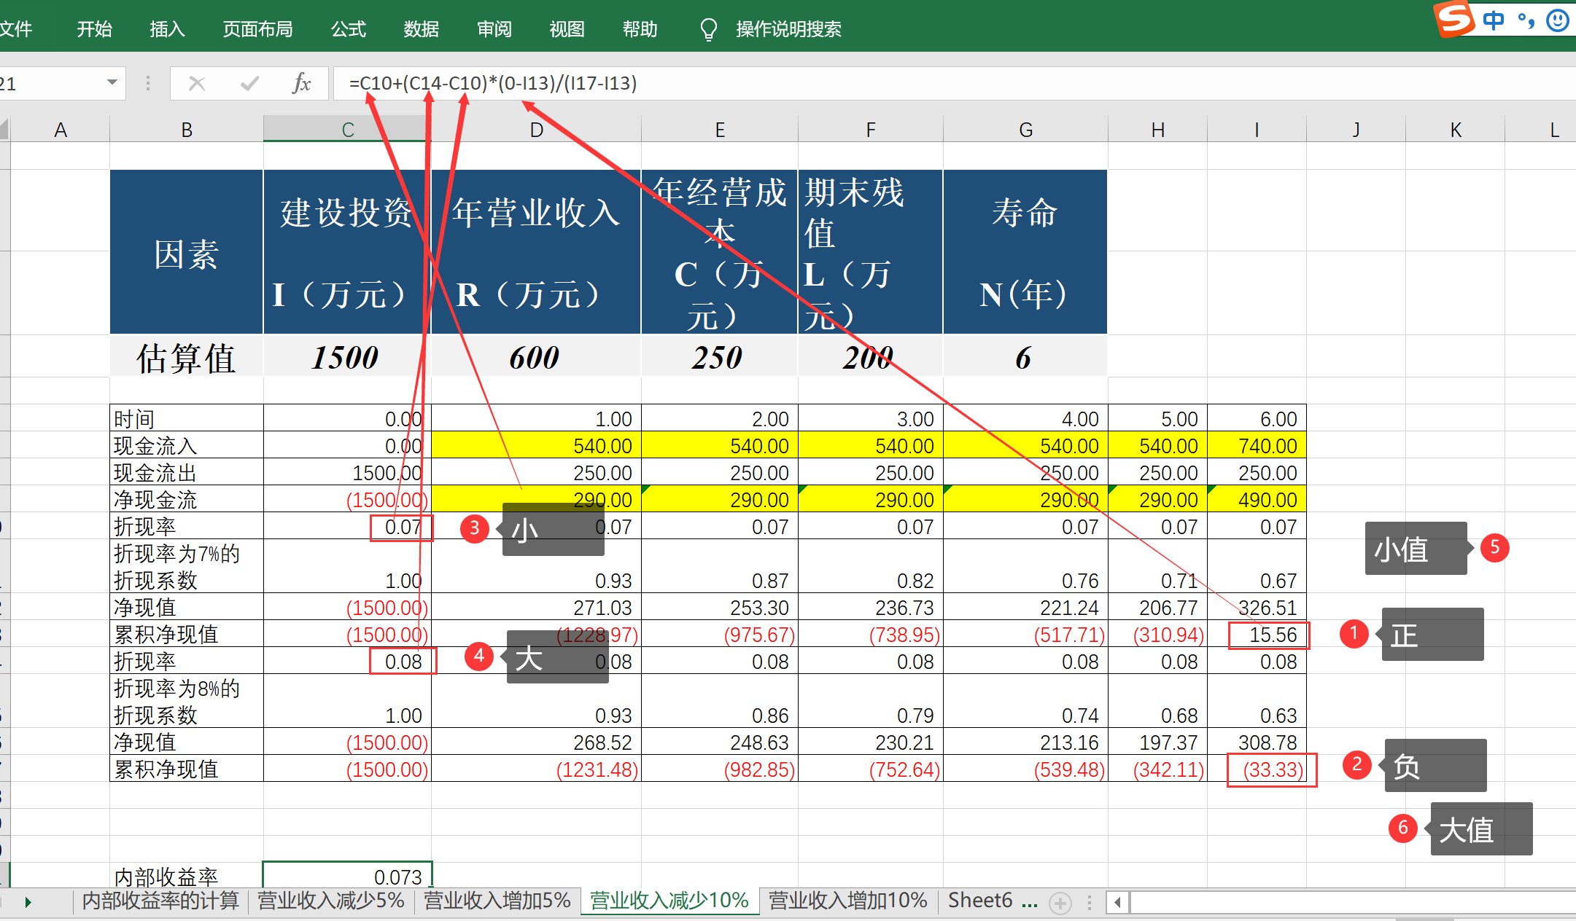This screenshot has width=1576, height=921.
Task: Expand hidden sheet tabs via ellipsis
Action: coord(1029,903)
